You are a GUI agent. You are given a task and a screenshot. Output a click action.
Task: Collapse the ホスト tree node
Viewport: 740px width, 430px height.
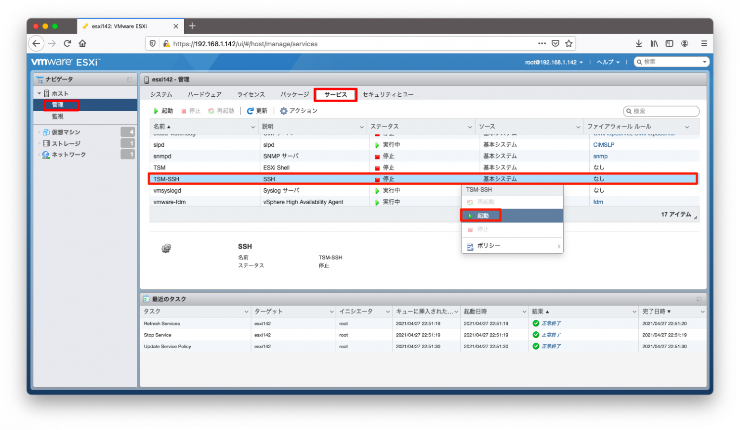click(x=40, y=93)
